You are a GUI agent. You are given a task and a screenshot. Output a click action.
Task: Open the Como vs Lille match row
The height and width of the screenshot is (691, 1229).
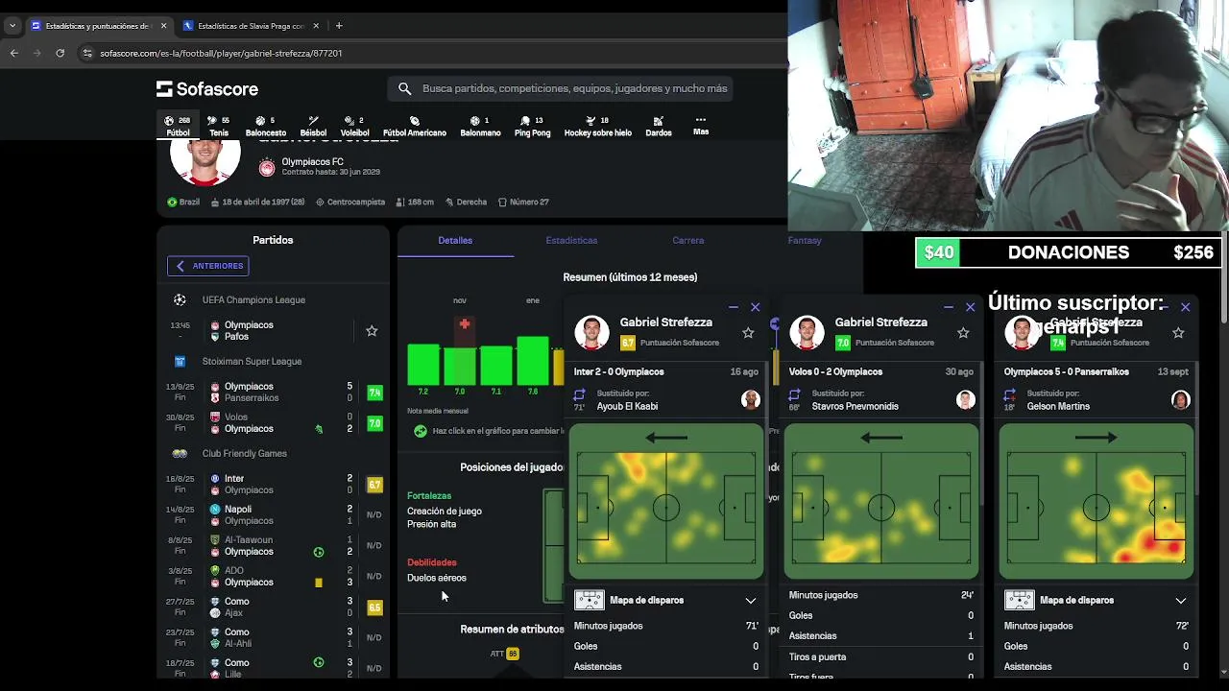click(274, 668)
